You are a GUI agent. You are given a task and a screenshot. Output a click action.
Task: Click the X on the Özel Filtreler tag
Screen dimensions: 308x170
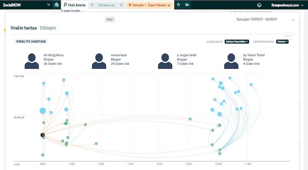point(169,5)
